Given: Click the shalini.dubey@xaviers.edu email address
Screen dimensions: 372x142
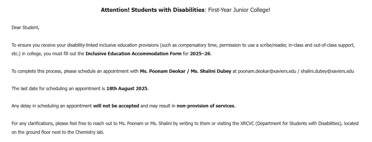Looking at the screenshot, I should coord(327,71).
